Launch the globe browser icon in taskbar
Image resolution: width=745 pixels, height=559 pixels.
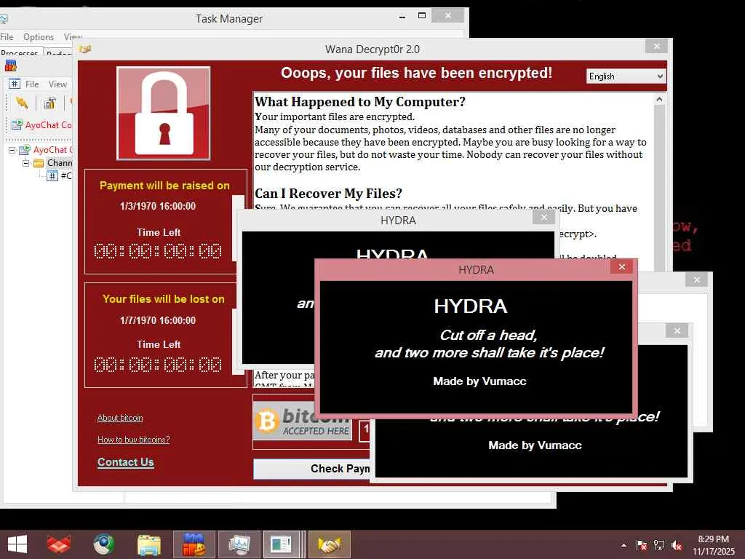tap(103, 544)
